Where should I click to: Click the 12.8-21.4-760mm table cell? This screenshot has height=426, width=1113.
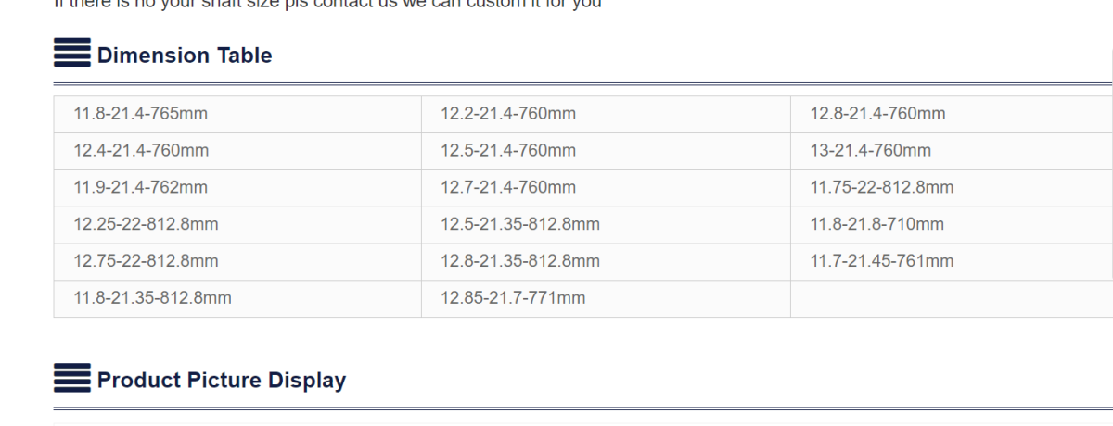point(952,114)
